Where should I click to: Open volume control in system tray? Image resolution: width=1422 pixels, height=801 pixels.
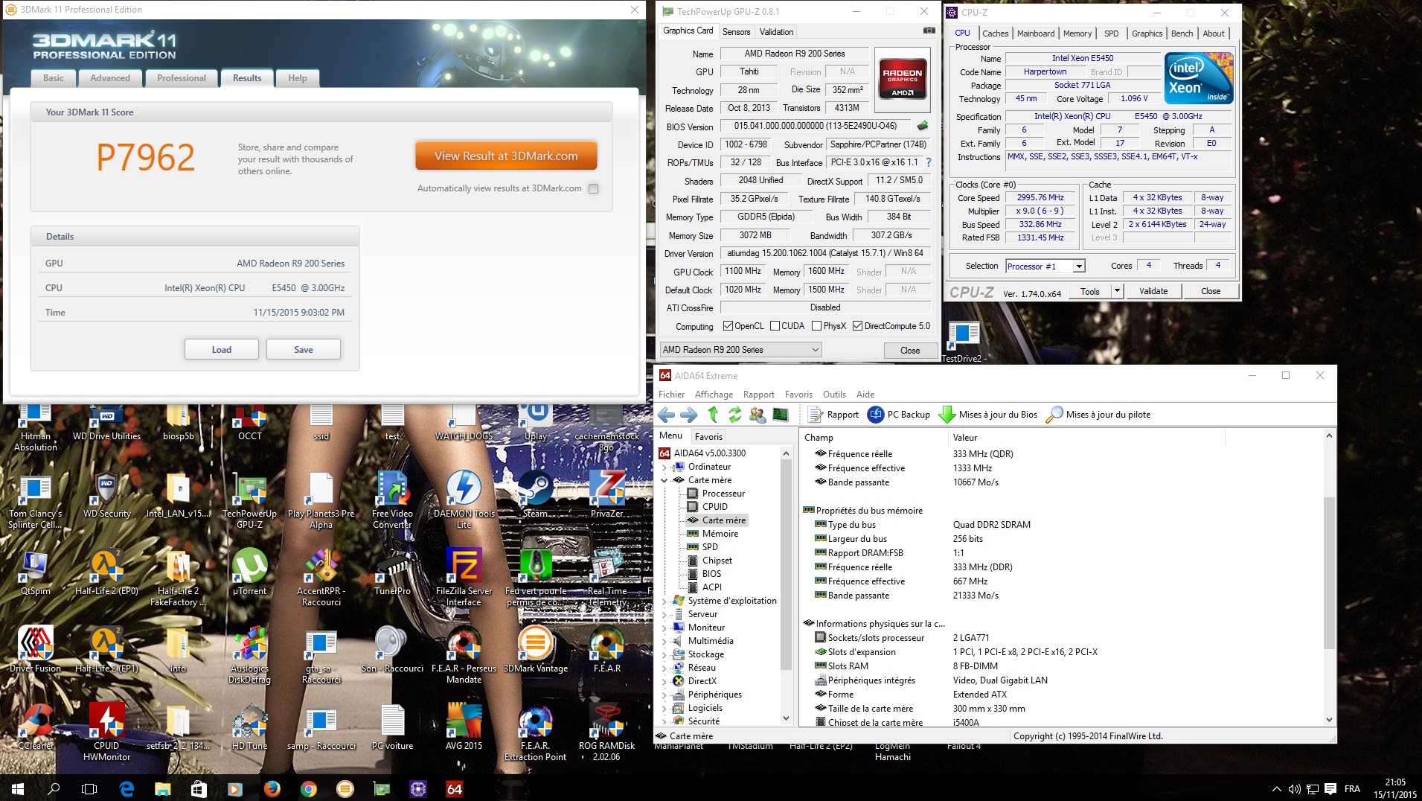pyautogui.click(x=1294, y=789)
